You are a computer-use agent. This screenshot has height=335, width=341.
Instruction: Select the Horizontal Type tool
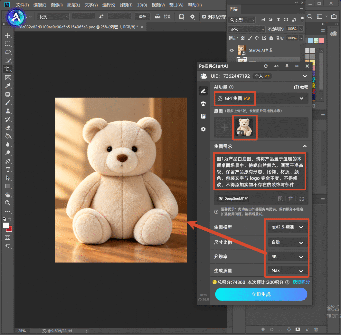(8, 170)
